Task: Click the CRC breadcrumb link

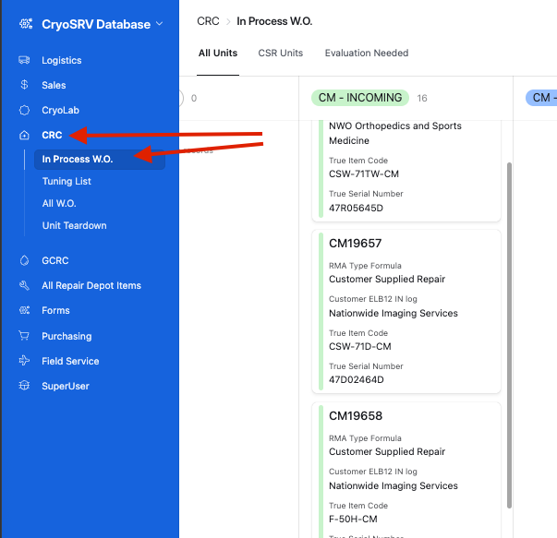Action: [208, 21]
